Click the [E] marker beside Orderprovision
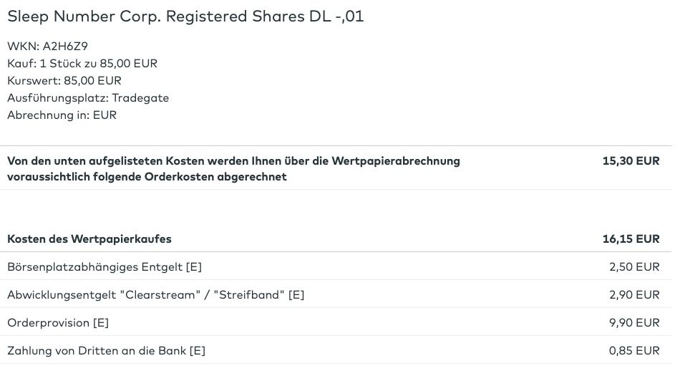 [x=101, y=323]
